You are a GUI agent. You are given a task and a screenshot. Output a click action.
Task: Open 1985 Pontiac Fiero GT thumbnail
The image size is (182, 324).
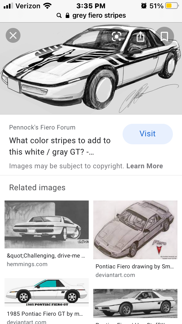[x=47, y=292]
